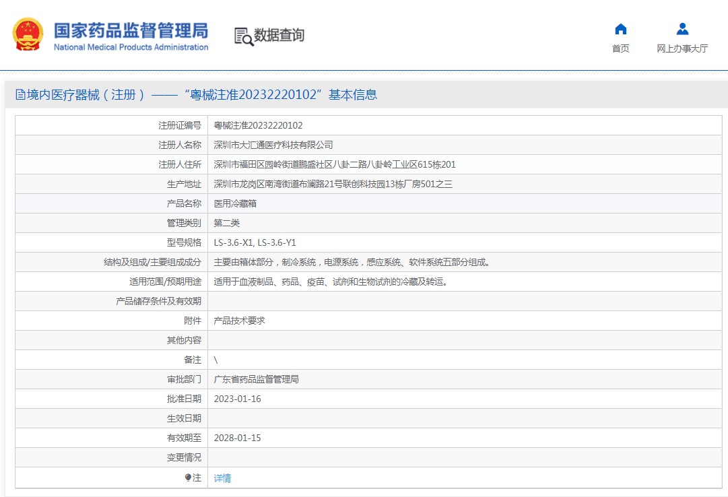The width and height of the screenshot is (728, 497).
Task: Click the model spec LS-3.6-X1, LS-3.6-Y1 cell
Action: tap(255, 242)
